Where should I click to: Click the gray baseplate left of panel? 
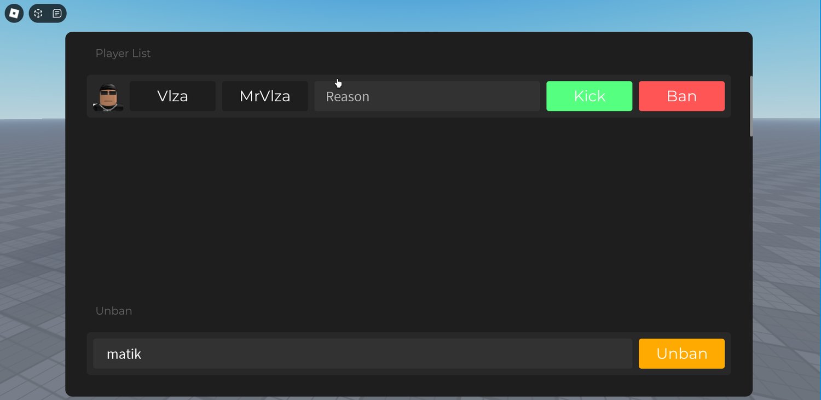[32, 246]
